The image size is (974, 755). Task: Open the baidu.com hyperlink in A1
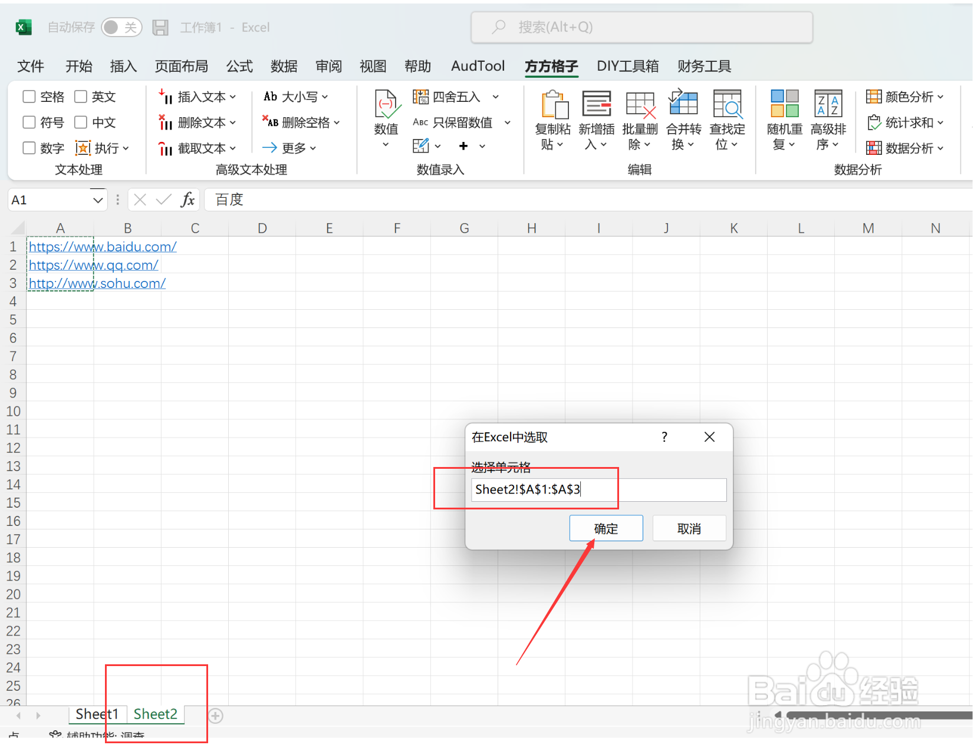103,247
